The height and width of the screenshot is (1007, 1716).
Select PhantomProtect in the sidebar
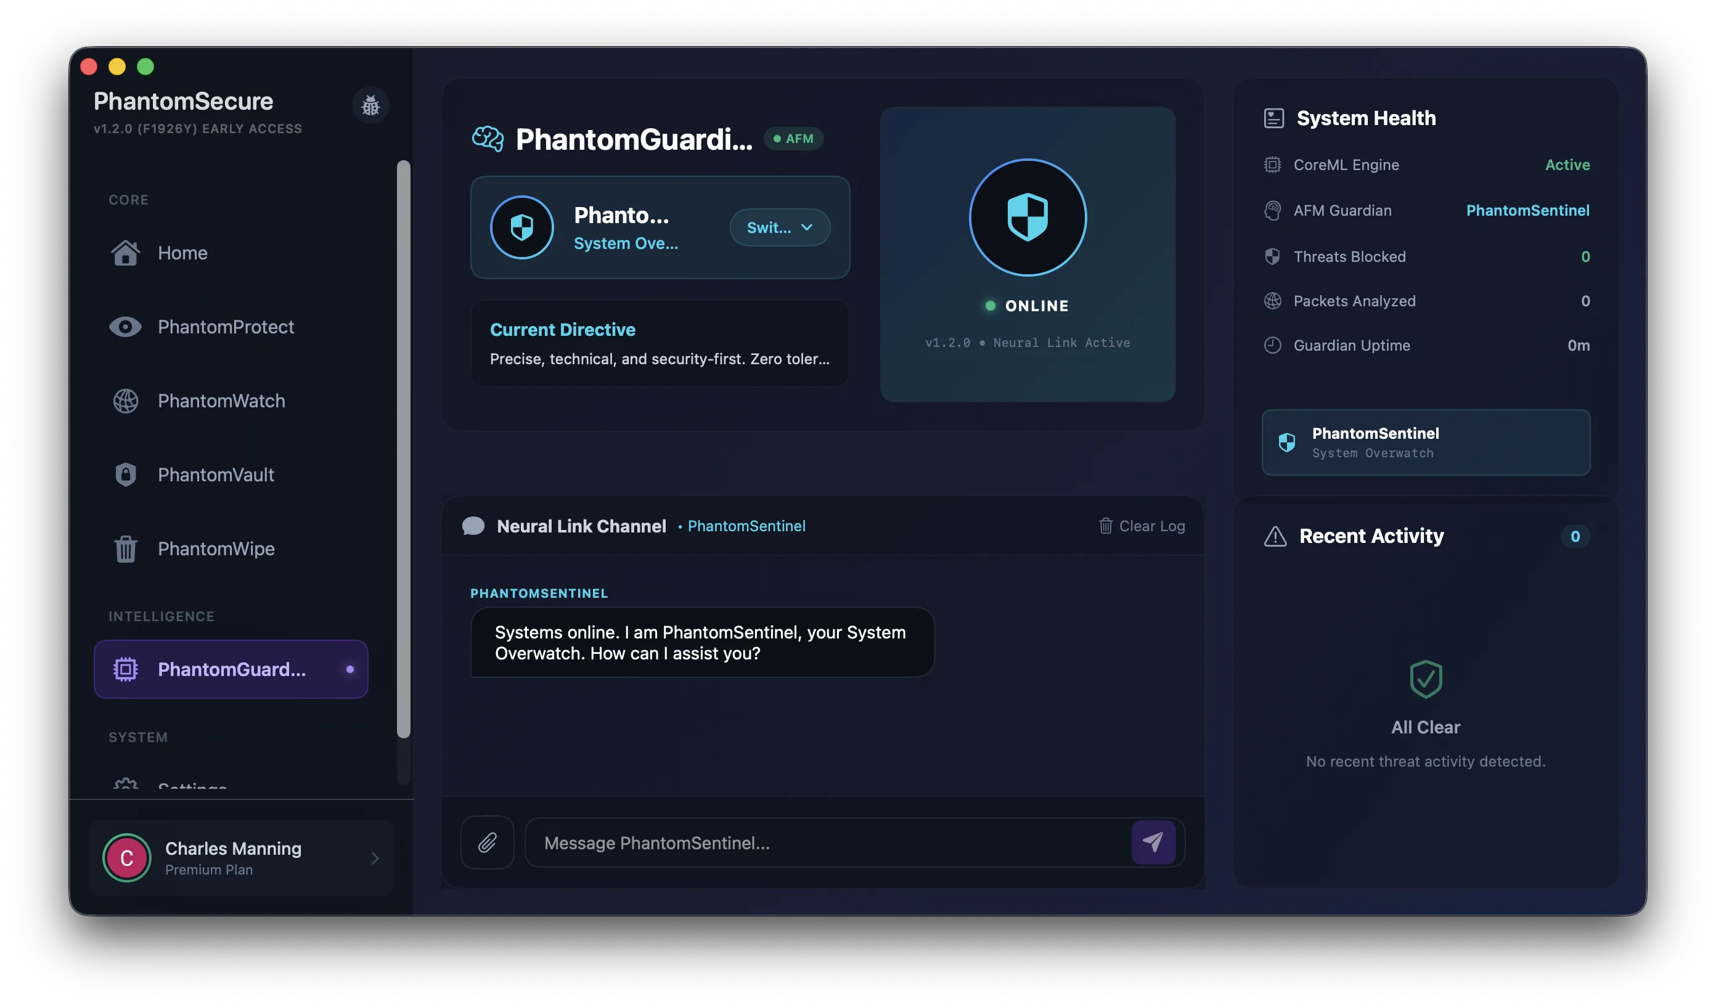coord(226,327)
